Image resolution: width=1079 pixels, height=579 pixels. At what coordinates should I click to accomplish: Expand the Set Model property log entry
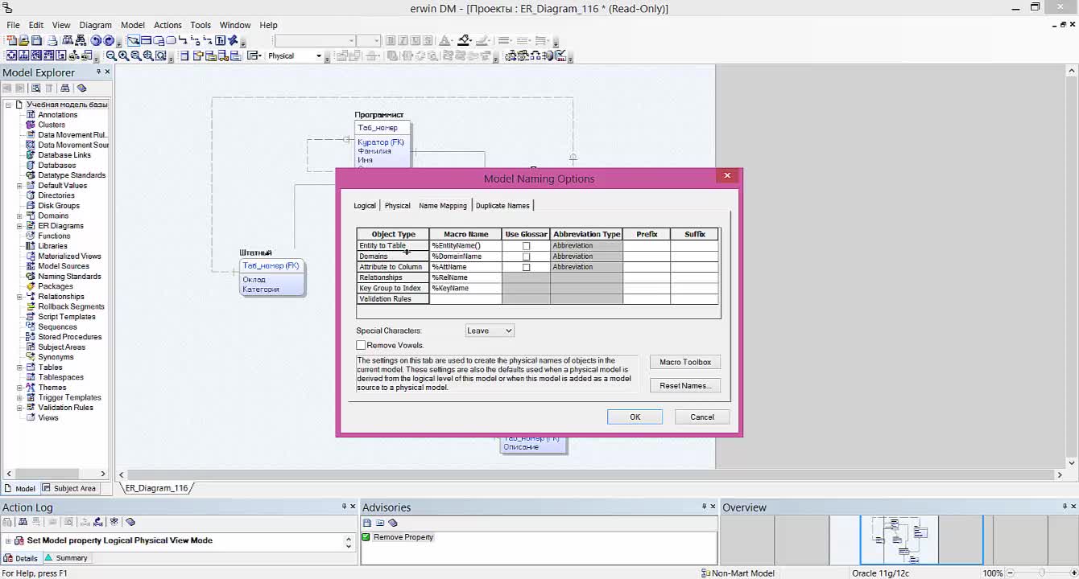pos(8,540)
